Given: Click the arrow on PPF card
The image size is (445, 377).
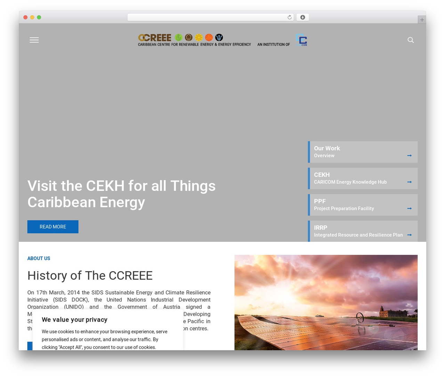Looking at the screenshot, I should [409, 208].
